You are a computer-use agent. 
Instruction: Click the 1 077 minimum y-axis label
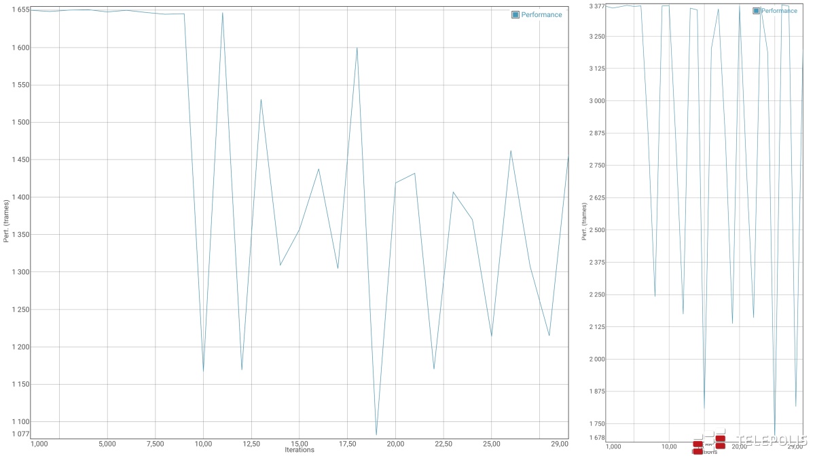pyautogui.click(x=20, y=434)
